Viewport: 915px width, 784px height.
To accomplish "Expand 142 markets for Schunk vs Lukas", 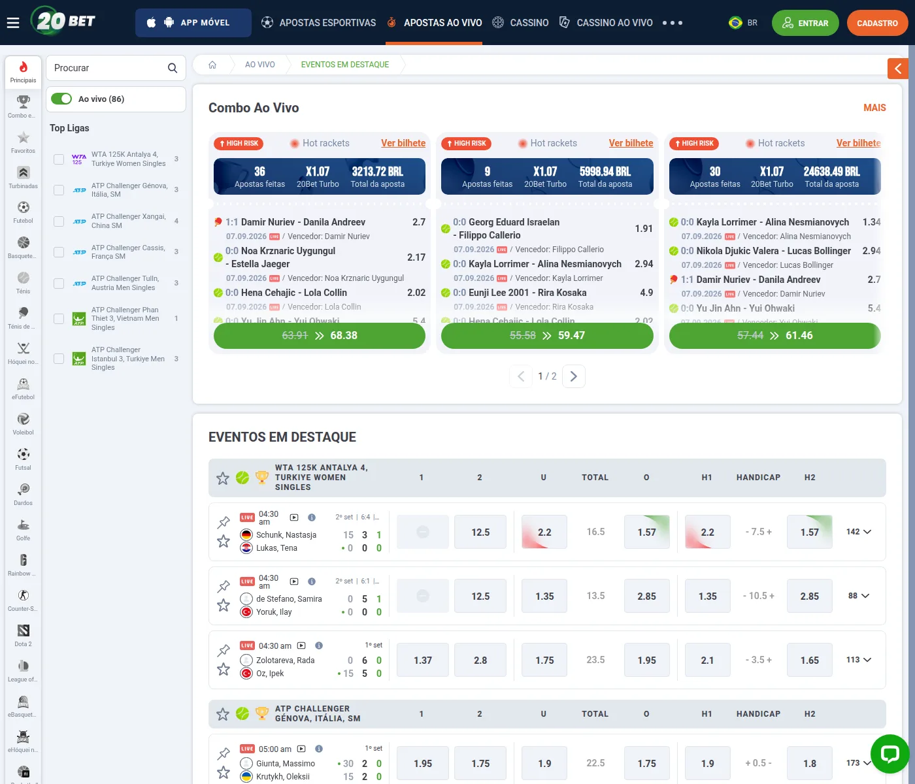I will [x=859, y=532].
